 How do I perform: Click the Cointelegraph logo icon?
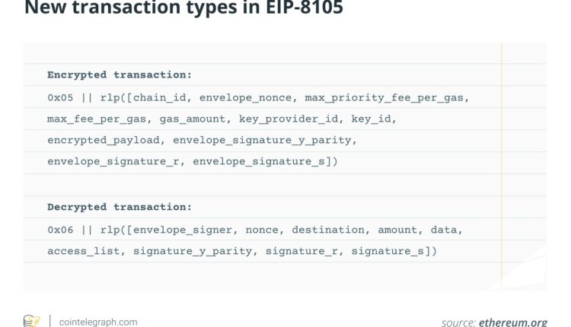31,321
